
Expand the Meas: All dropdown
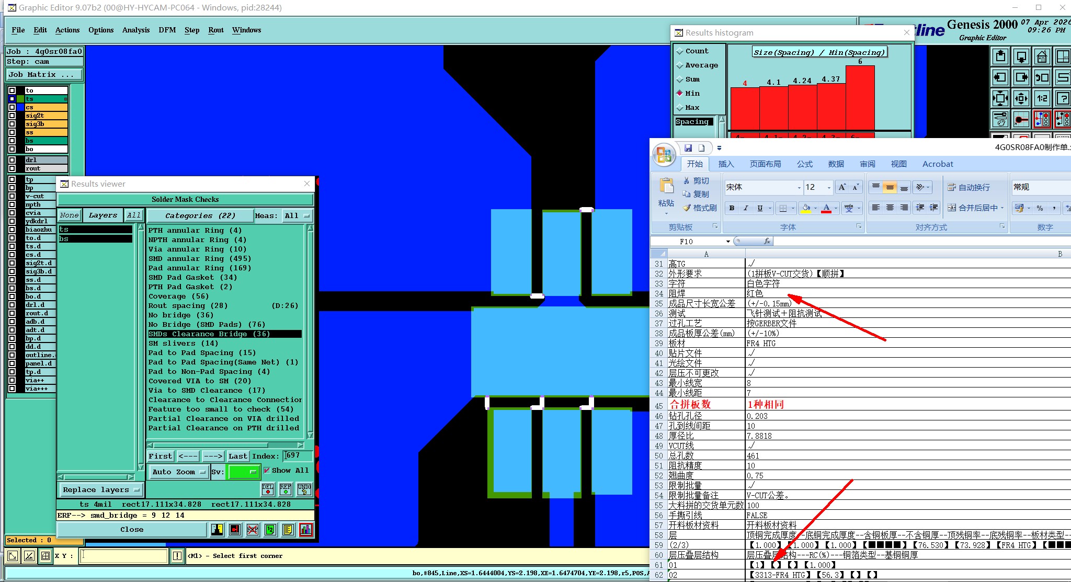coord(297,215)
